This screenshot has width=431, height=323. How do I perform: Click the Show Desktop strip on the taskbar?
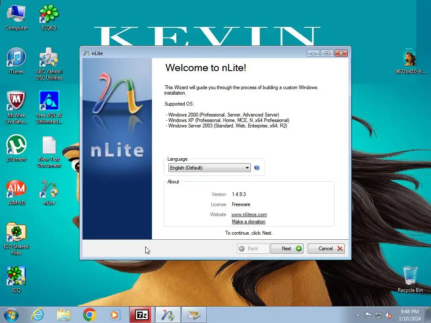[428, 315]
